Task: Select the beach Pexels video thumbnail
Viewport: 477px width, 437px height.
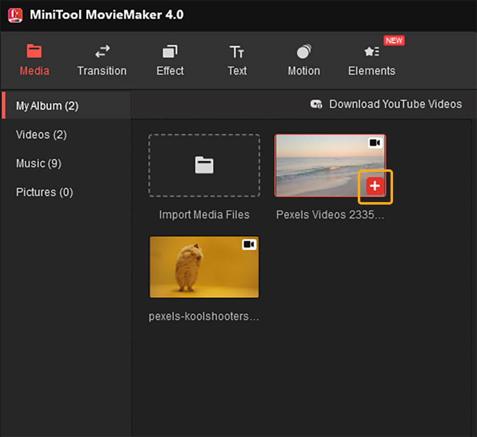Action: pos(330,165)
